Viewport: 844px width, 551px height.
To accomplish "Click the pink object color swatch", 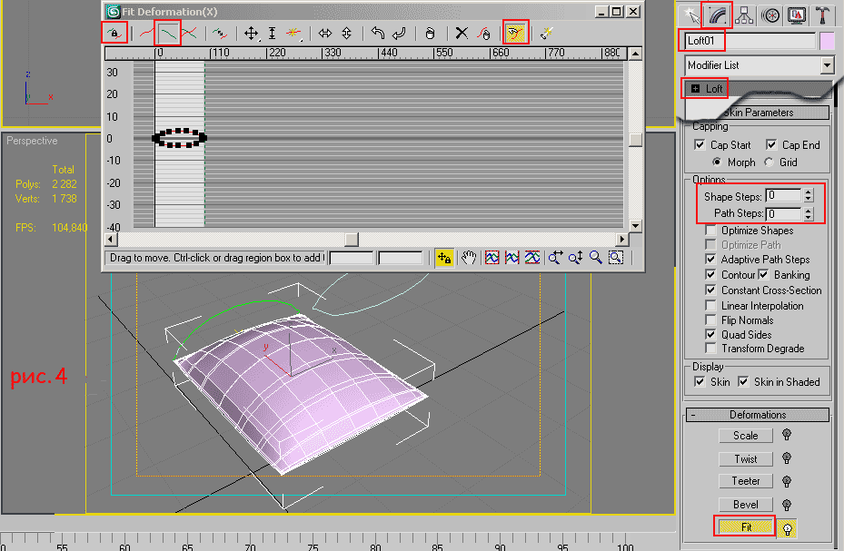I will (x=827, y=41).
